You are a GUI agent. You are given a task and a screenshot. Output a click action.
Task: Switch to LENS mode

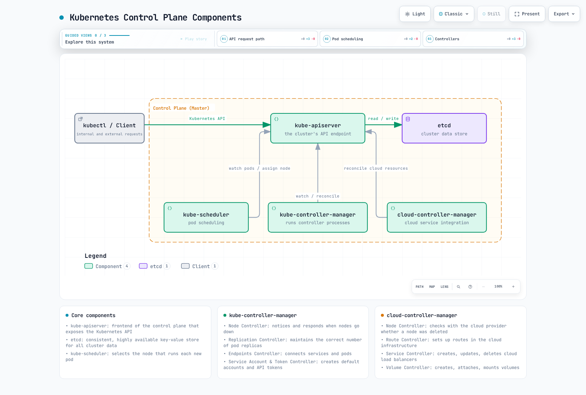445,287
